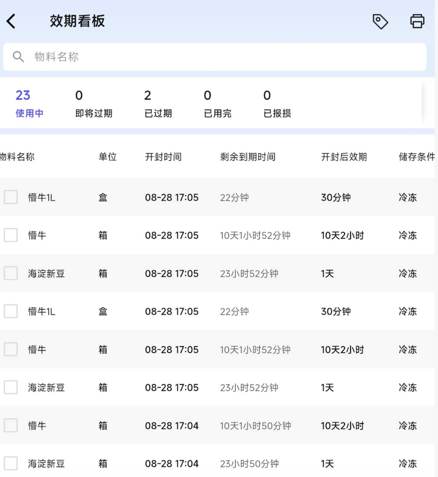
Task: Click the 开封后效期 column header
Action: 344,157
